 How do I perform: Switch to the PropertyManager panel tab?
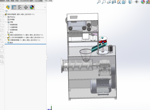point(14,7)
